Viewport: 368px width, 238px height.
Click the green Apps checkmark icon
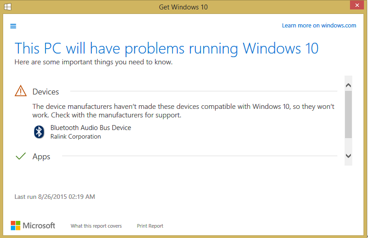click(21, 157)
